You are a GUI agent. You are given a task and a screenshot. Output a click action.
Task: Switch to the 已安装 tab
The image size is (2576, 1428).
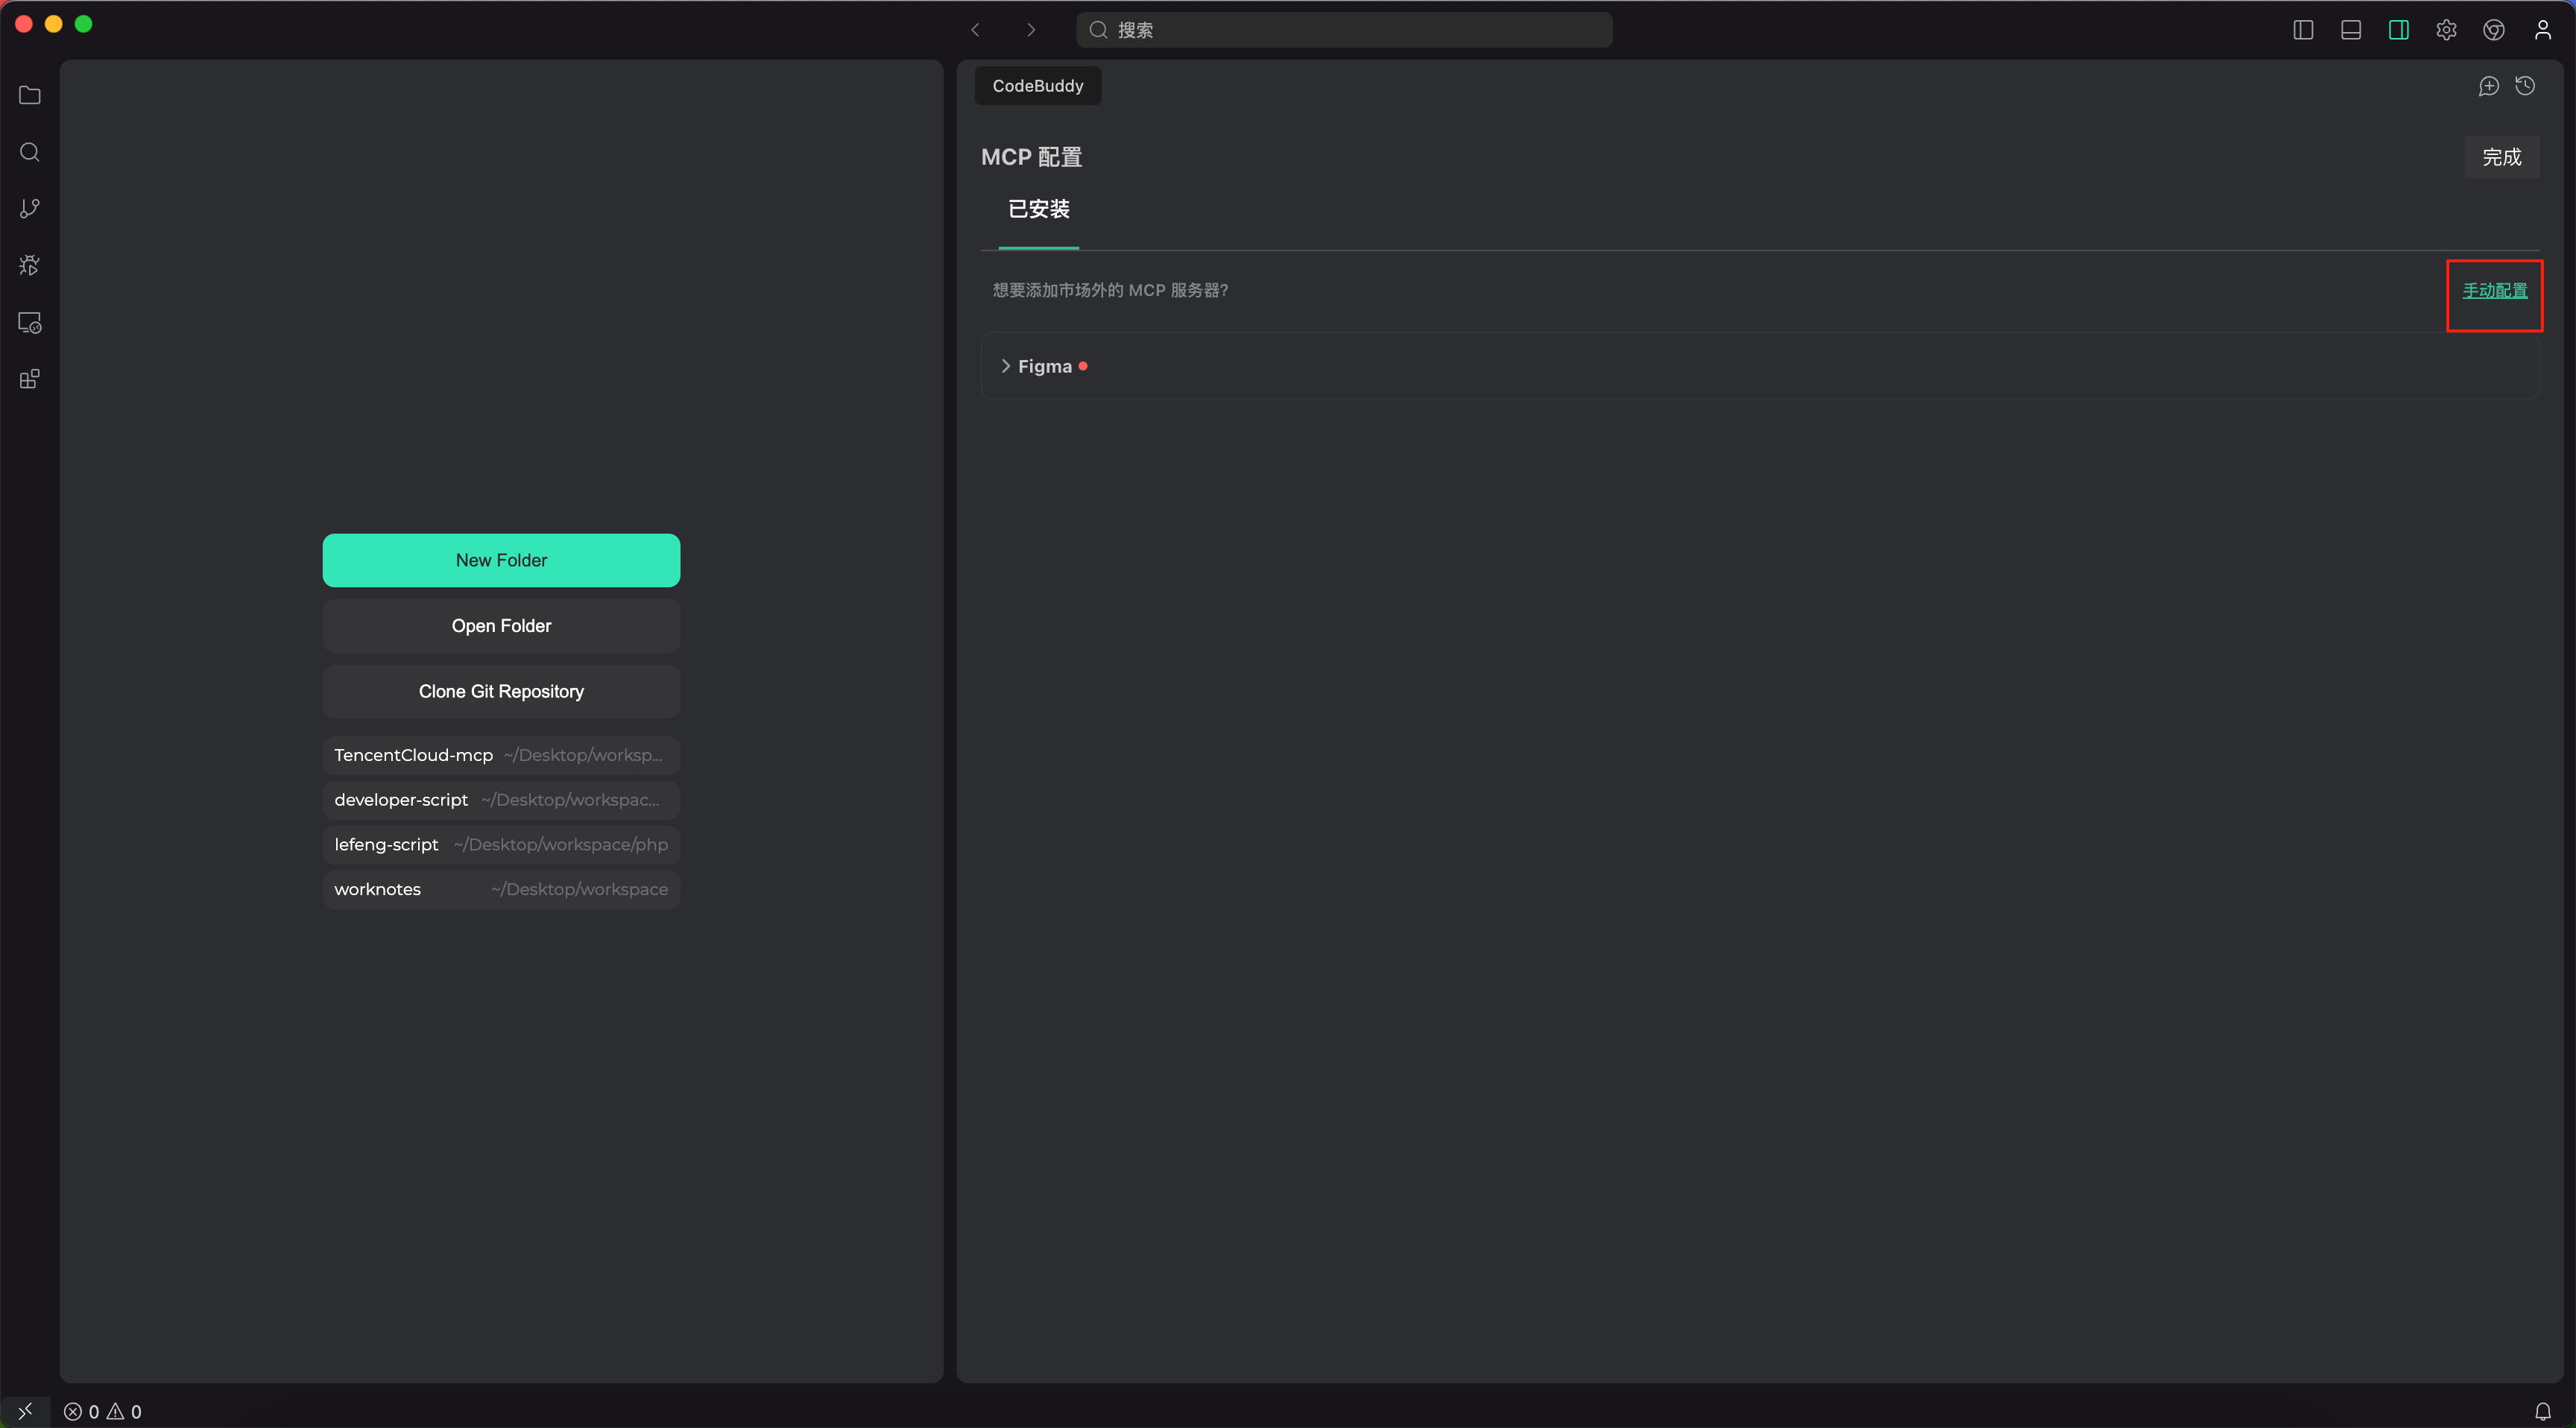pos(1038,209)
